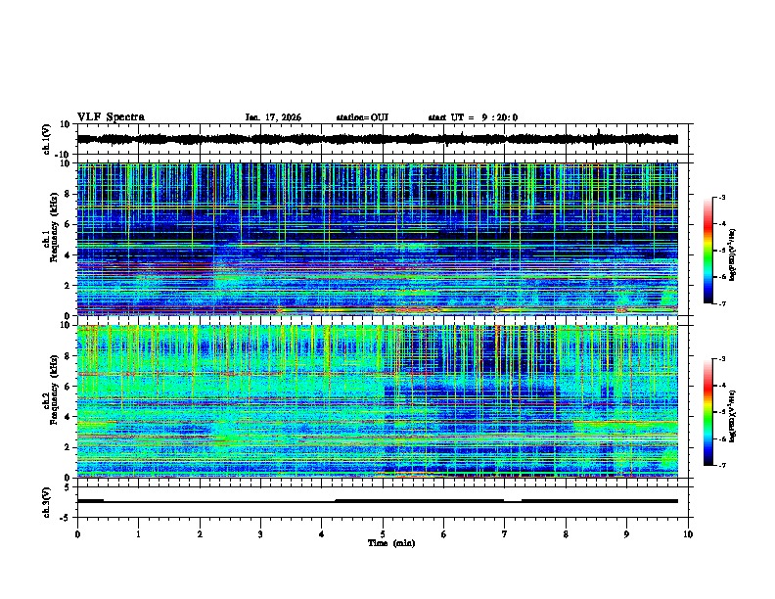This screenshot has width=775, height=599.
Task: Click the "6" kHz tick on ch.1 spectrogram
Action: (x=68, y=224)
